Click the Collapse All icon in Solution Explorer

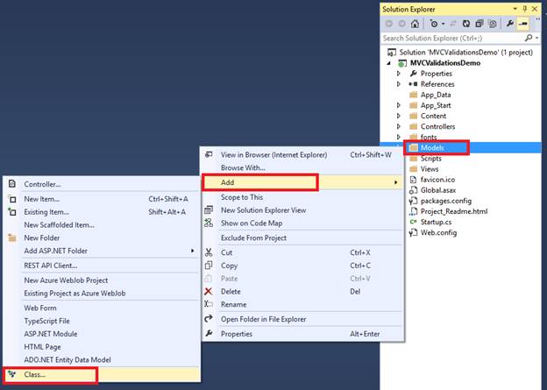click(480, 24)
